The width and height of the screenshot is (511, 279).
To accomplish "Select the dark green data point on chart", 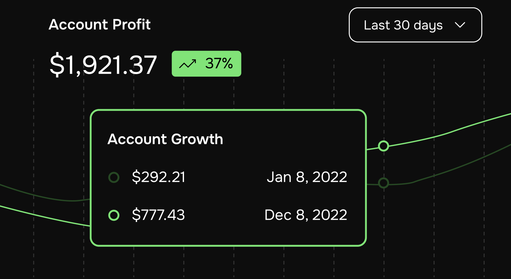I will (x=384, y=183).
